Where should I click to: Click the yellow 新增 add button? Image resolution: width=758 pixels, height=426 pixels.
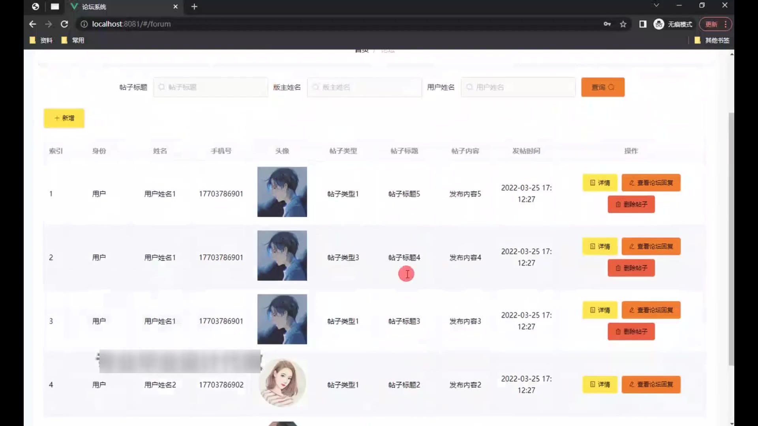[x=64, y=118]
